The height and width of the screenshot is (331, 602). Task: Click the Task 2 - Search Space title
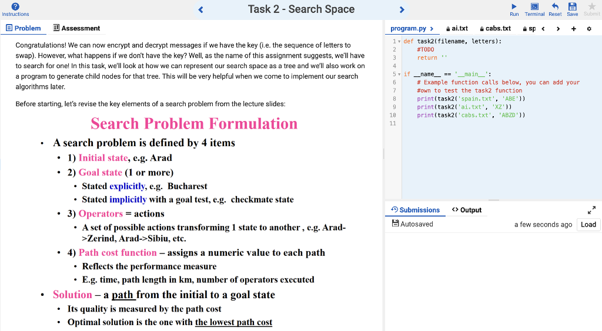tap(301, 9)
